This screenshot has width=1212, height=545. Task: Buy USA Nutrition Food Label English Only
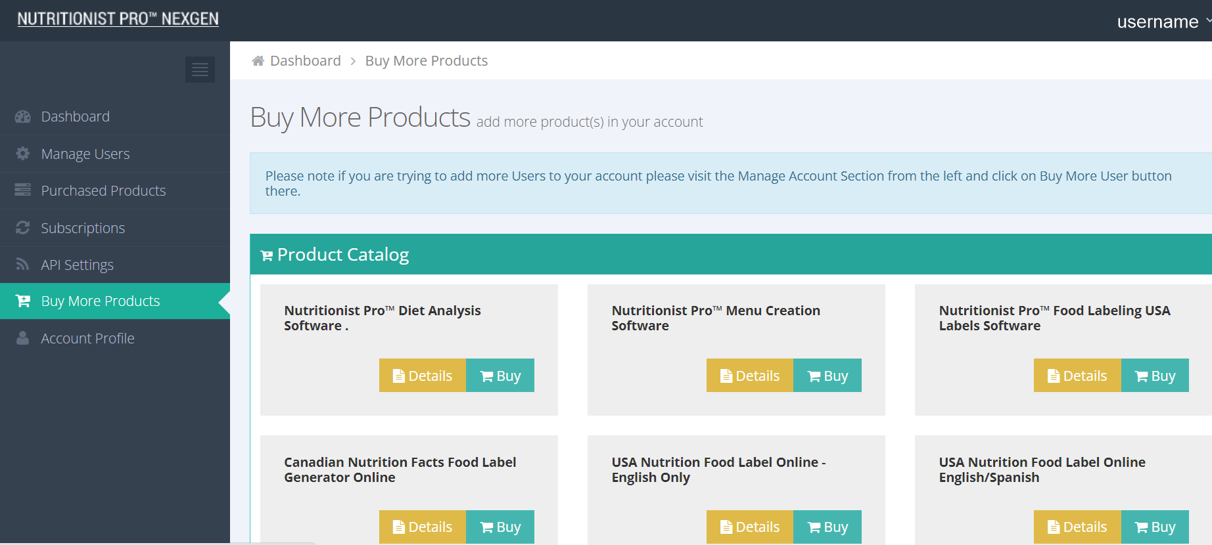pos(827,527)
